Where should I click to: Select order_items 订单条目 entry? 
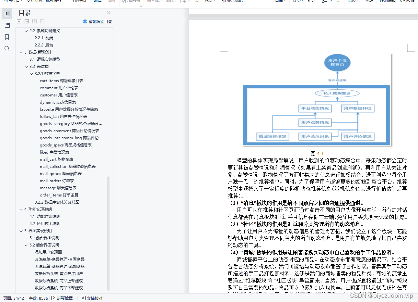tap(59, 195)
